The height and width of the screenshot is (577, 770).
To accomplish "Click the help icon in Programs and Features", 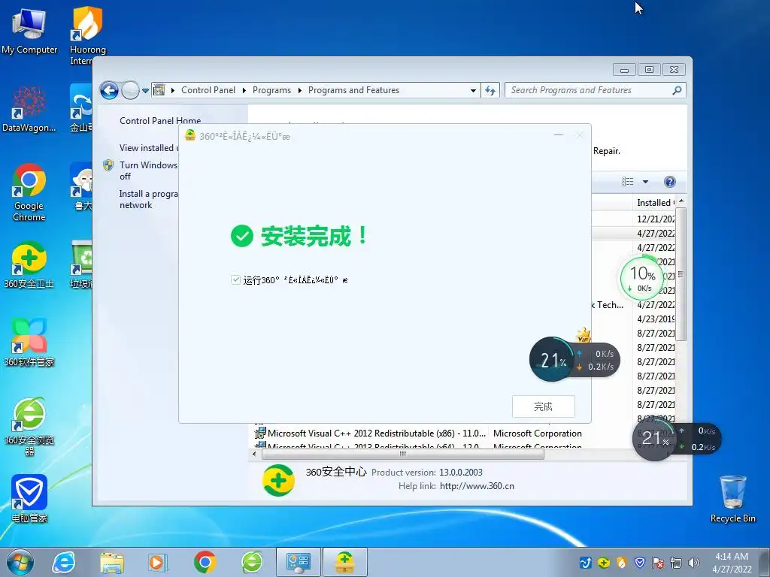I will tap(669, 182).
